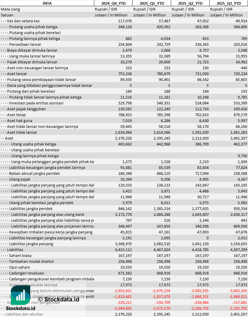Select the 2025_Q1_YTD column header
Screen dimensions: 248x317
pos(152,3)
